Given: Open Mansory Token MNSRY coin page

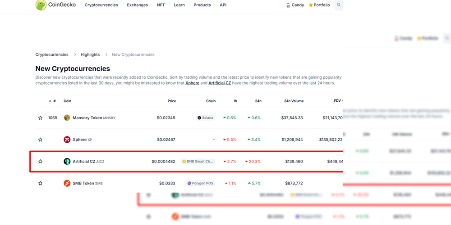Looking at the screenshot, I should click(94, 118).
